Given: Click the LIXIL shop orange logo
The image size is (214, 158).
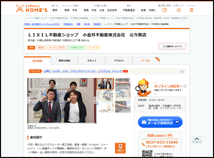Looking at the screenshot, I should pos(120,148).
